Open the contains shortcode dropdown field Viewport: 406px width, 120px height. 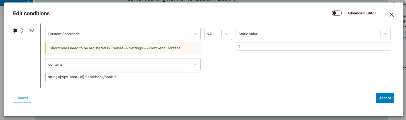point(123,64)
